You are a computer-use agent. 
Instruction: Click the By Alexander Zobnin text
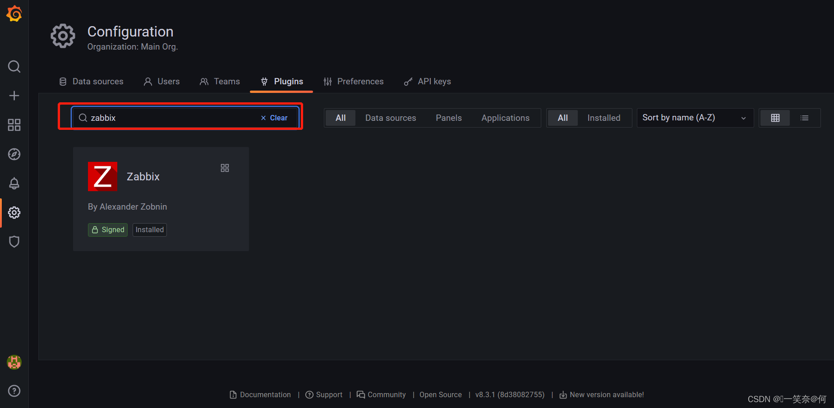pos(127,206)
